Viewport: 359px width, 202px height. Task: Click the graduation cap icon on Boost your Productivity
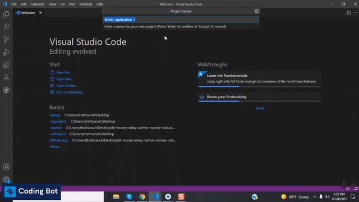202,97
